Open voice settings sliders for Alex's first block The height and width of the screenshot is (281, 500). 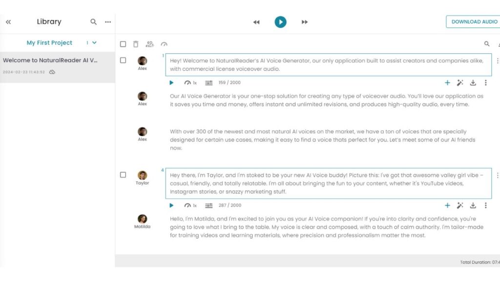click(208, 82)
